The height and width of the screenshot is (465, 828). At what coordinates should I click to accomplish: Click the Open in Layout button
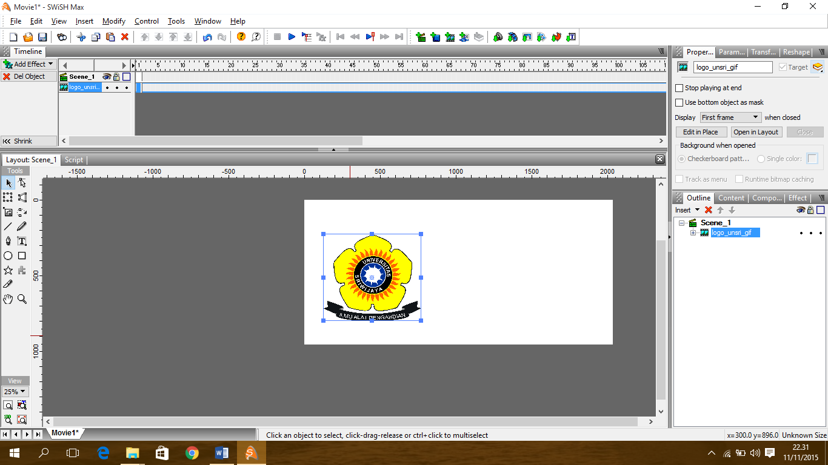coord(756,132)
